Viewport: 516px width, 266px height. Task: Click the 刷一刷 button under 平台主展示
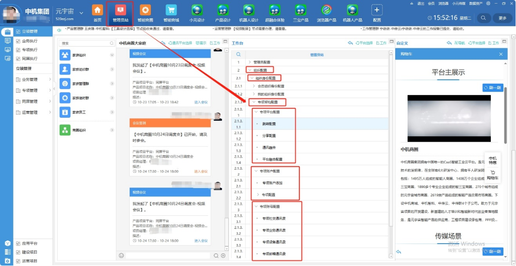tap(493, 88)
